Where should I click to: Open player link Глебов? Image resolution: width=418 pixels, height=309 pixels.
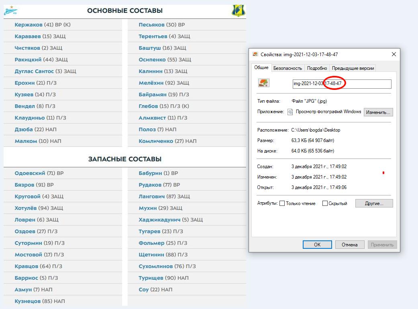click(148, 106)
